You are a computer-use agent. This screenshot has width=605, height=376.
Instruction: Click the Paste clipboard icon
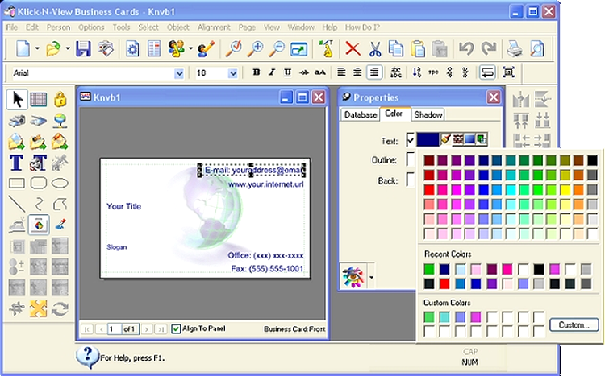click(x=418, y=49)
